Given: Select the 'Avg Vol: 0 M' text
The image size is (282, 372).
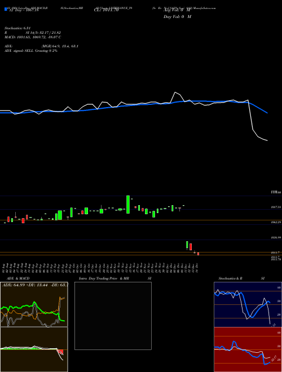Looking at the screenshot, I should (177, 11).
